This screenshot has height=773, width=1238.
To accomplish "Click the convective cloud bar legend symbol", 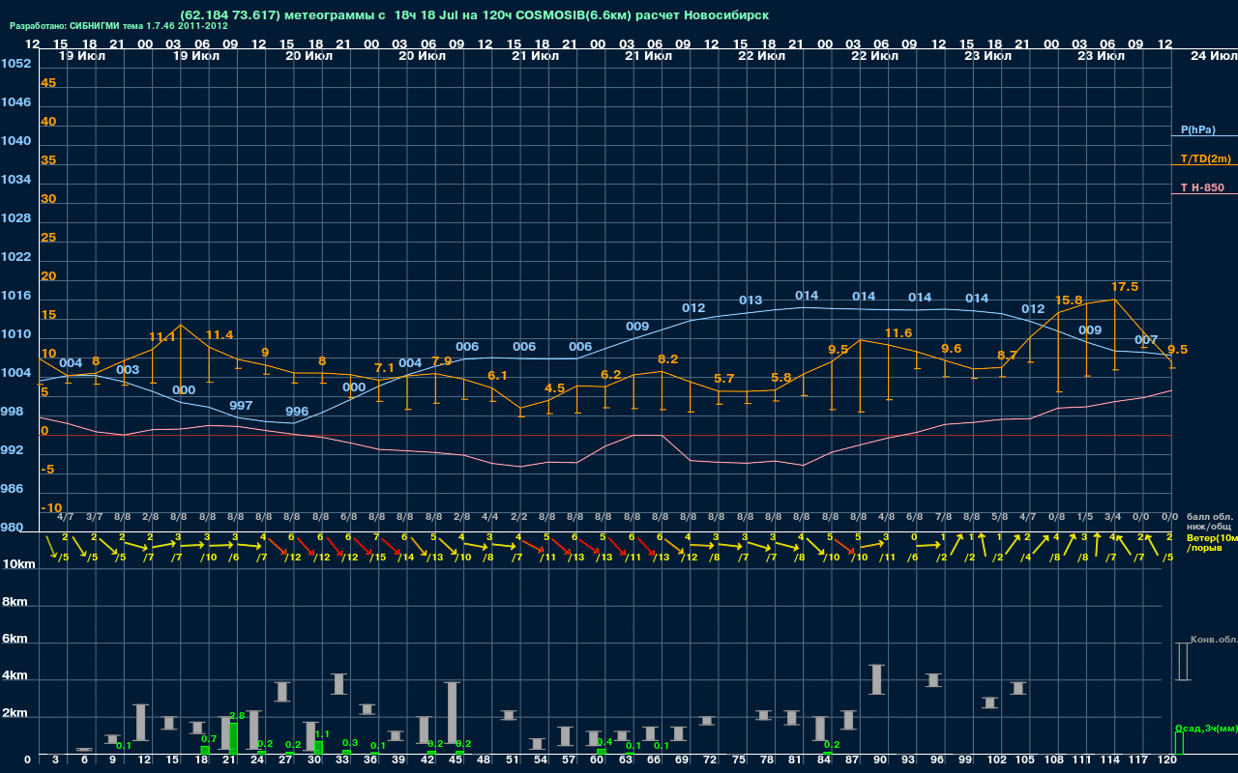I will (x=1182, y=662).
